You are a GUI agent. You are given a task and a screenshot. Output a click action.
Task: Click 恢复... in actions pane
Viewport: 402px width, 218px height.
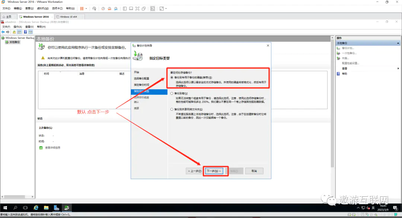click(x=345, y=58)
